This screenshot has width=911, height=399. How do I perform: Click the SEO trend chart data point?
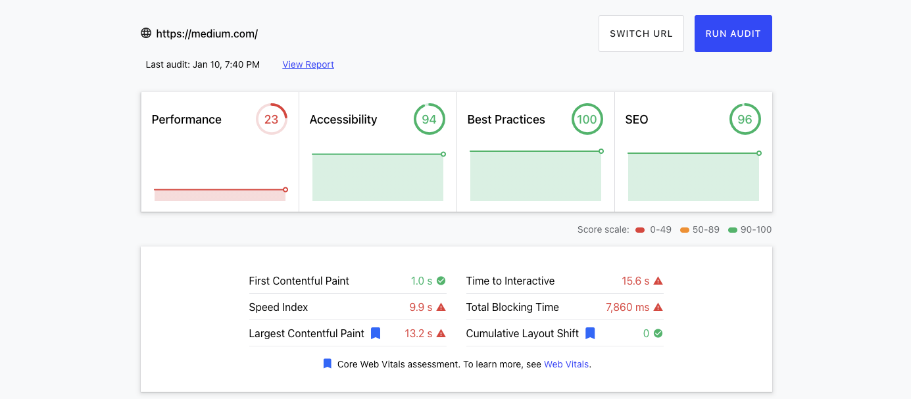coord(759,153)
